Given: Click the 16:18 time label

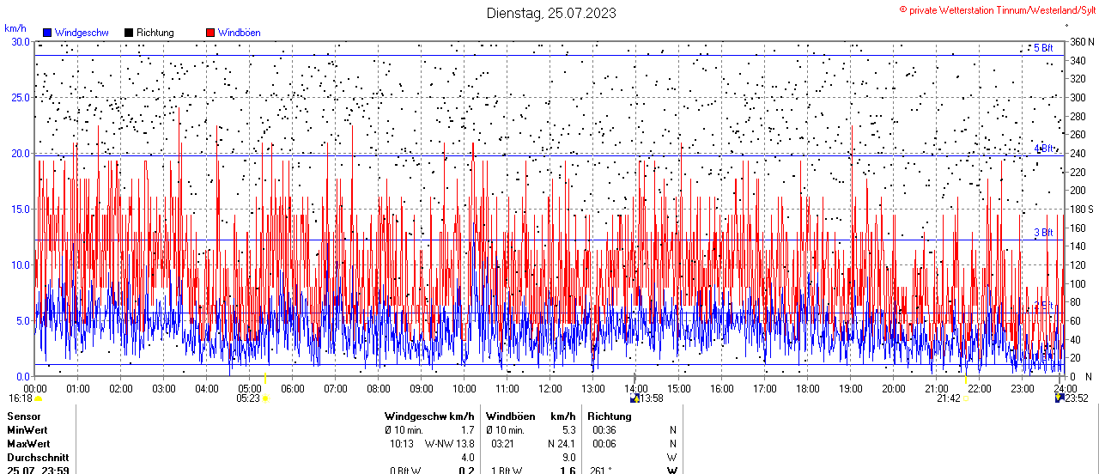Looking at the screenshot, I should point(21,398).
